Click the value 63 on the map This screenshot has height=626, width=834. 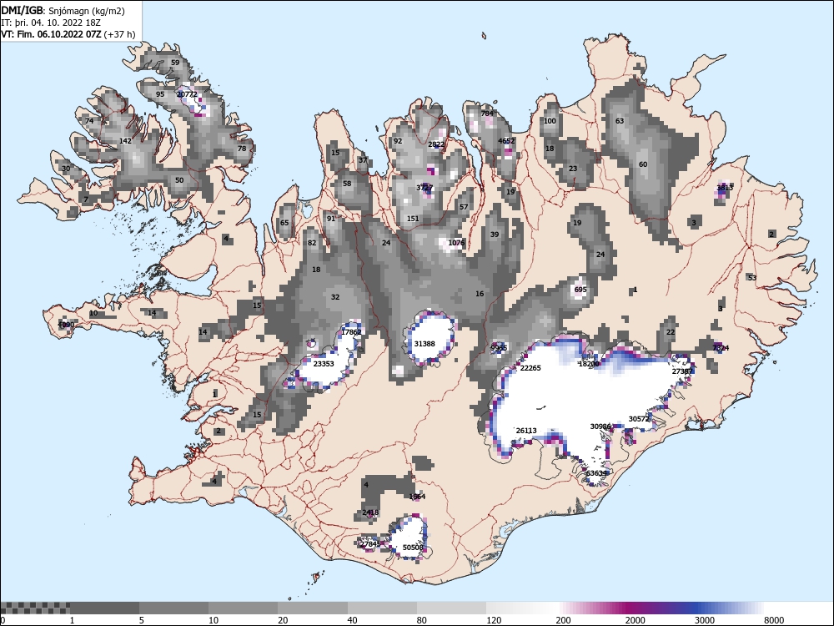coord(620,121)
